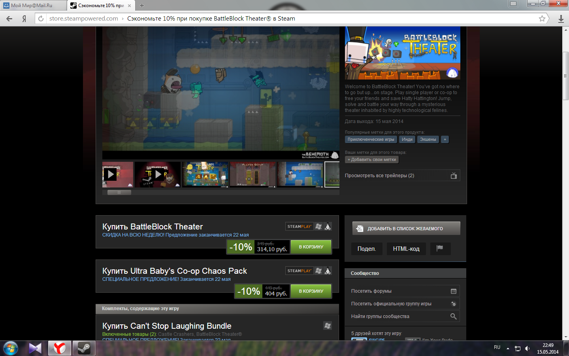569x356 pixels.
Task: Click the HTML-код button
Action: 406,249
